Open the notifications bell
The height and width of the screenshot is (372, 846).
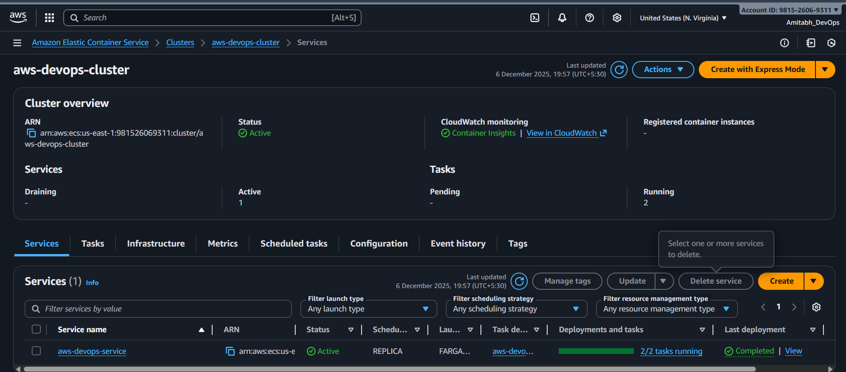click(562, 18)
